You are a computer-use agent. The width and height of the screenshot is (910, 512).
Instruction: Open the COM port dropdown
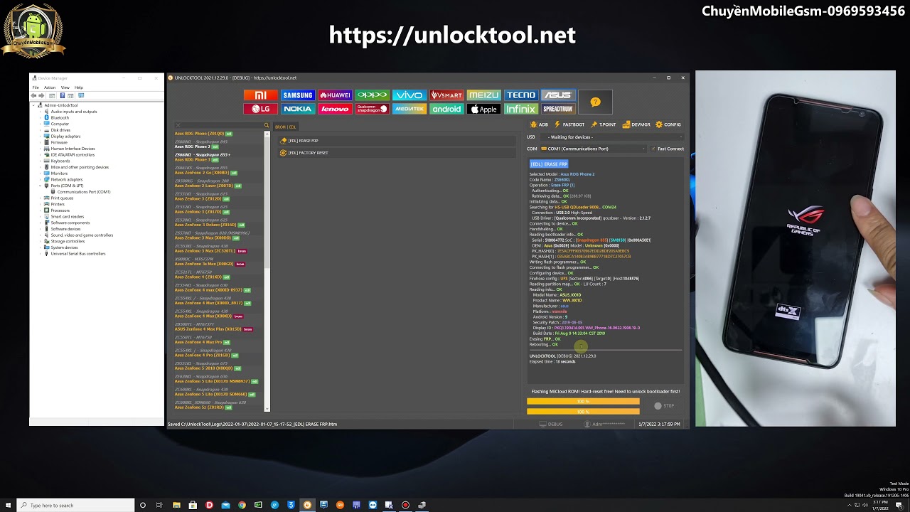point(594,149)
